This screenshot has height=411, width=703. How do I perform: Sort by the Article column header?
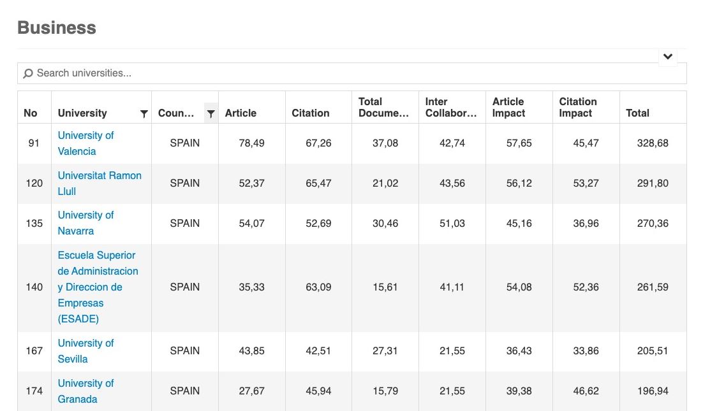pos(241,113)
